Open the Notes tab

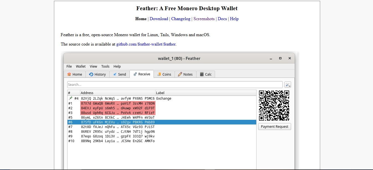(x=185, y=74)
